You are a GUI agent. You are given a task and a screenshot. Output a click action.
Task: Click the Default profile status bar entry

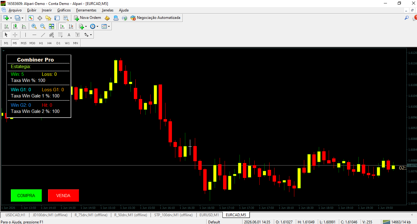pos(214,222)
